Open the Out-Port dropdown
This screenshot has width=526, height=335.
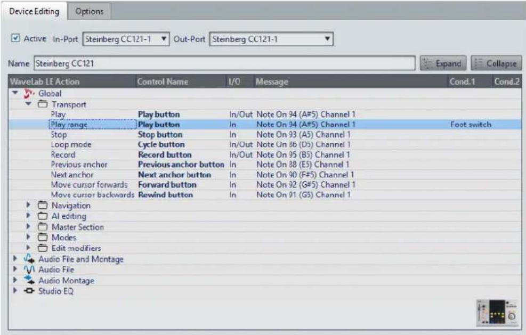point(271,39)
